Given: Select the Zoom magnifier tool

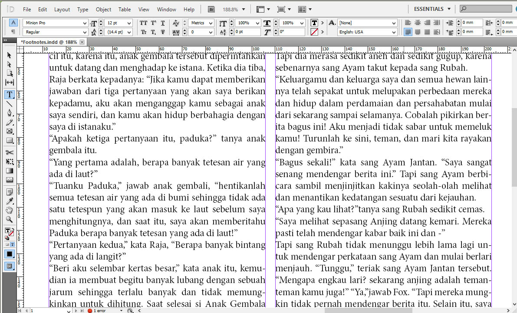Looking at the screenshot, I should click(x=9, y=219).
